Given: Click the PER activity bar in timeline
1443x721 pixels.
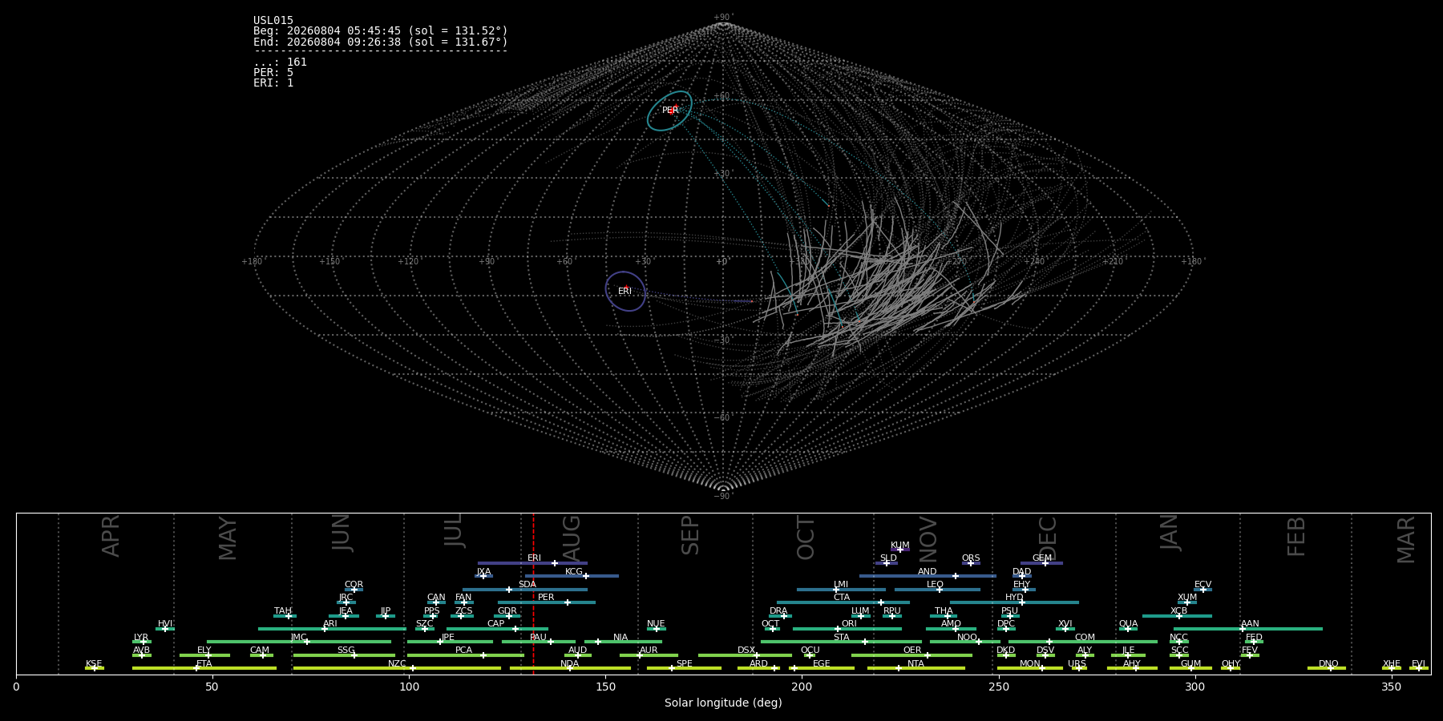Looking at the screenshot, I should pyautogui.click(x=547, y=602).
